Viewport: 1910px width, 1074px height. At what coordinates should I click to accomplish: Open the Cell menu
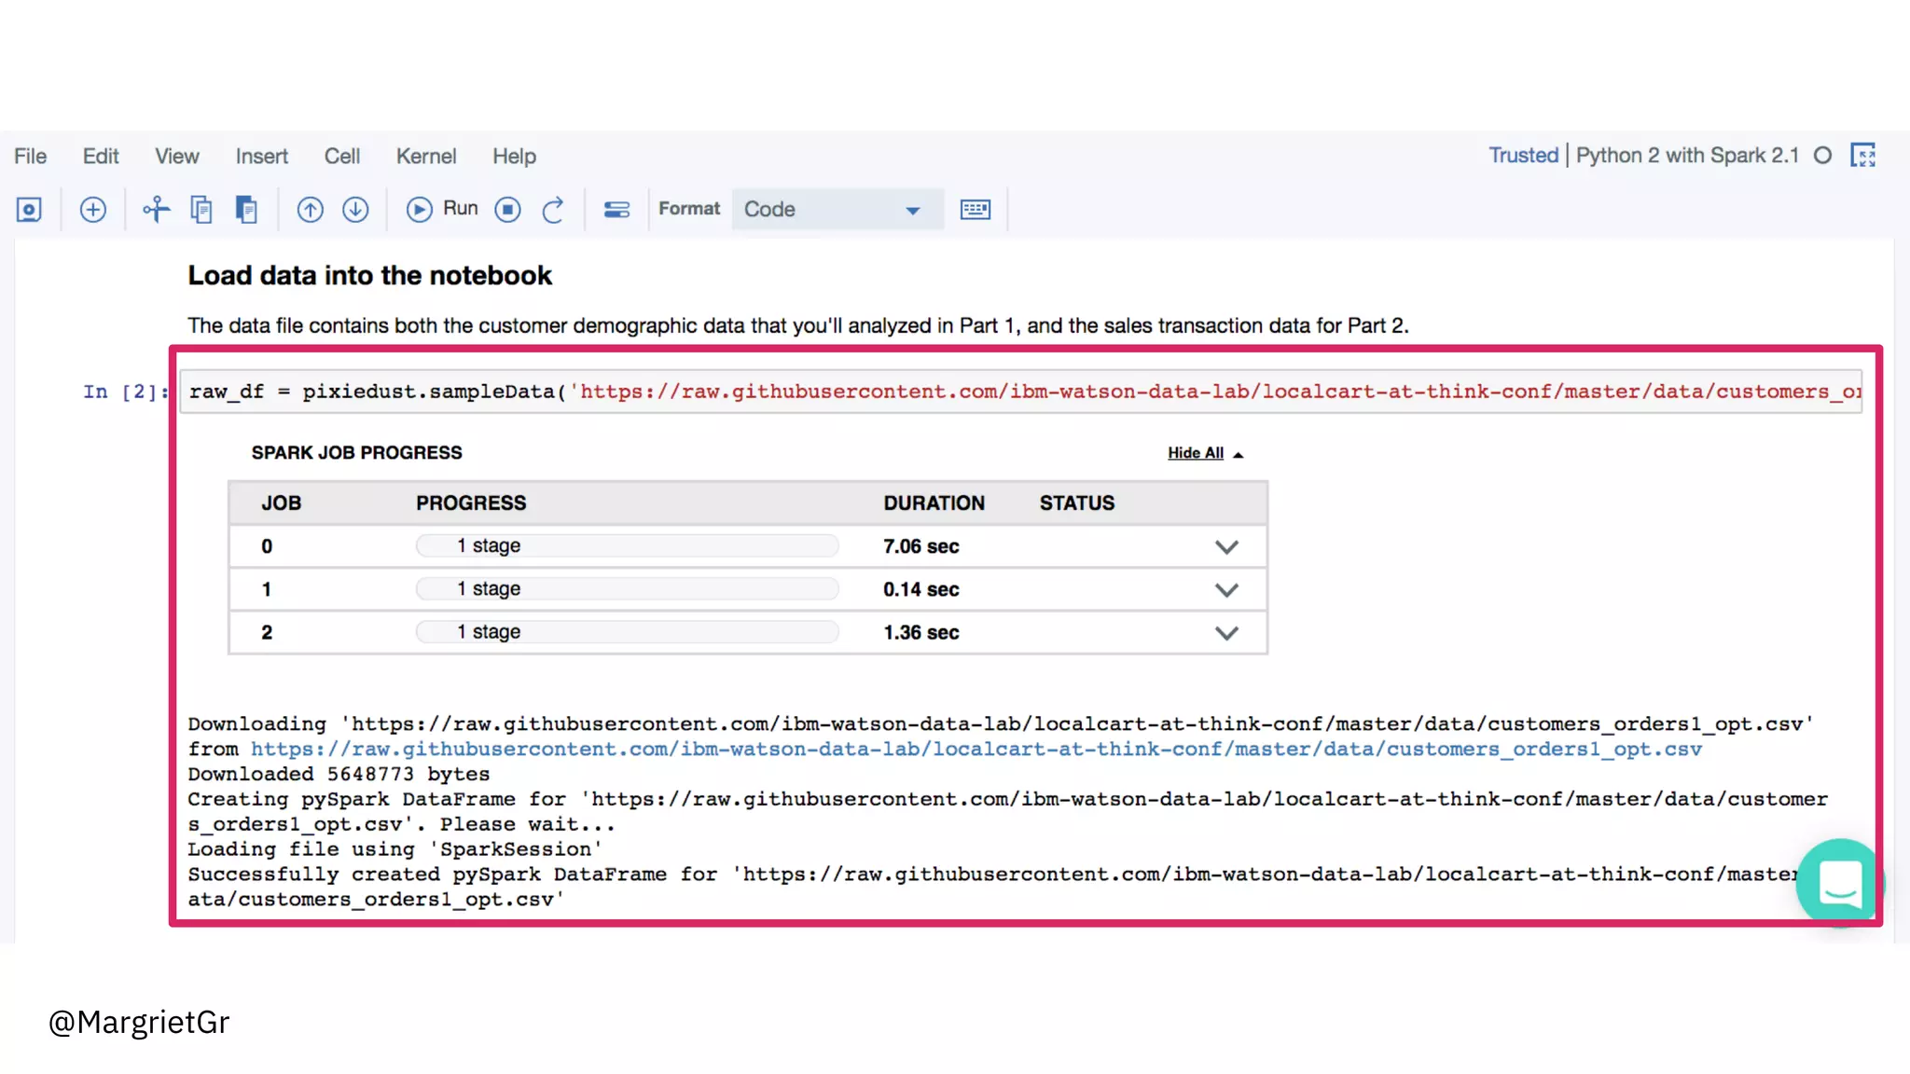[341, 157]
